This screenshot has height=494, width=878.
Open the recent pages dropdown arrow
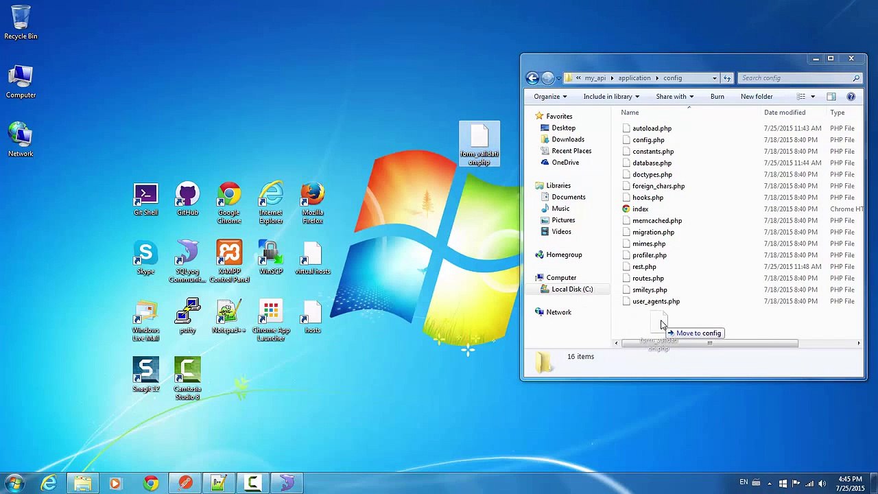558,78
